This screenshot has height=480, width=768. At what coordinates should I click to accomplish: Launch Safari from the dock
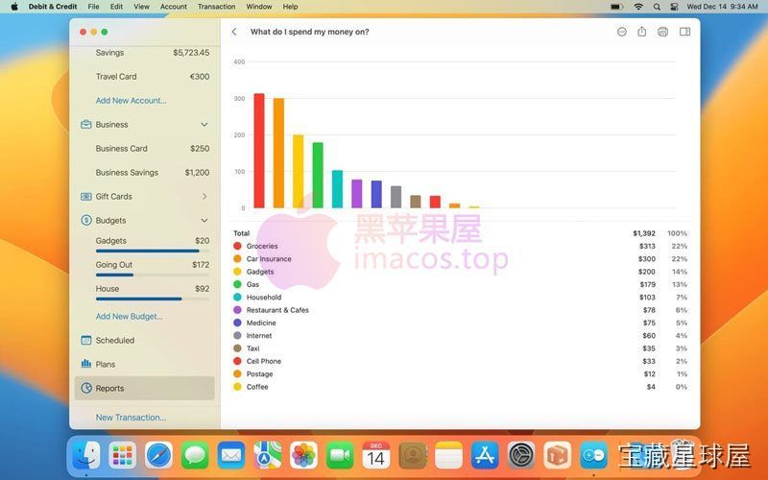coord(158,455)
